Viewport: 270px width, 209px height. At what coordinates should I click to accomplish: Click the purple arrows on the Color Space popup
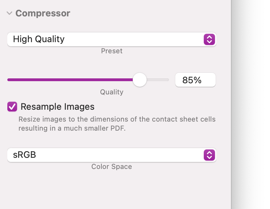point(209,155)
